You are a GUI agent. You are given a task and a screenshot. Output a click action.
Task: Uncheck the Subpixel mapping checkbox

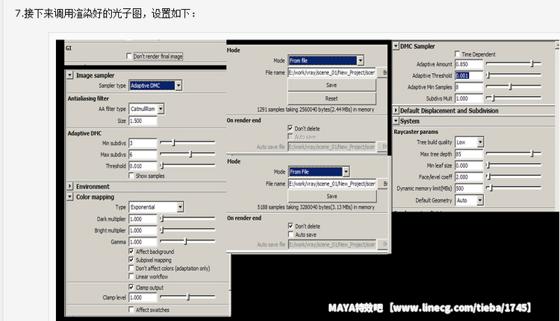[x=131, y=260]
